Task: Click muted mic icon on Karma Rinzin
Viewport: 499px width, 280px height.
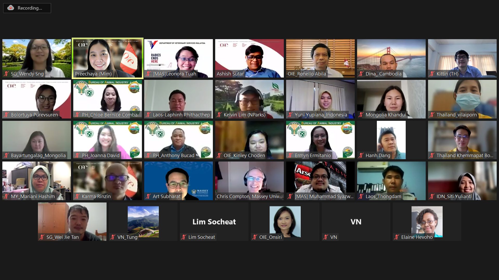Action: [77, 197]
